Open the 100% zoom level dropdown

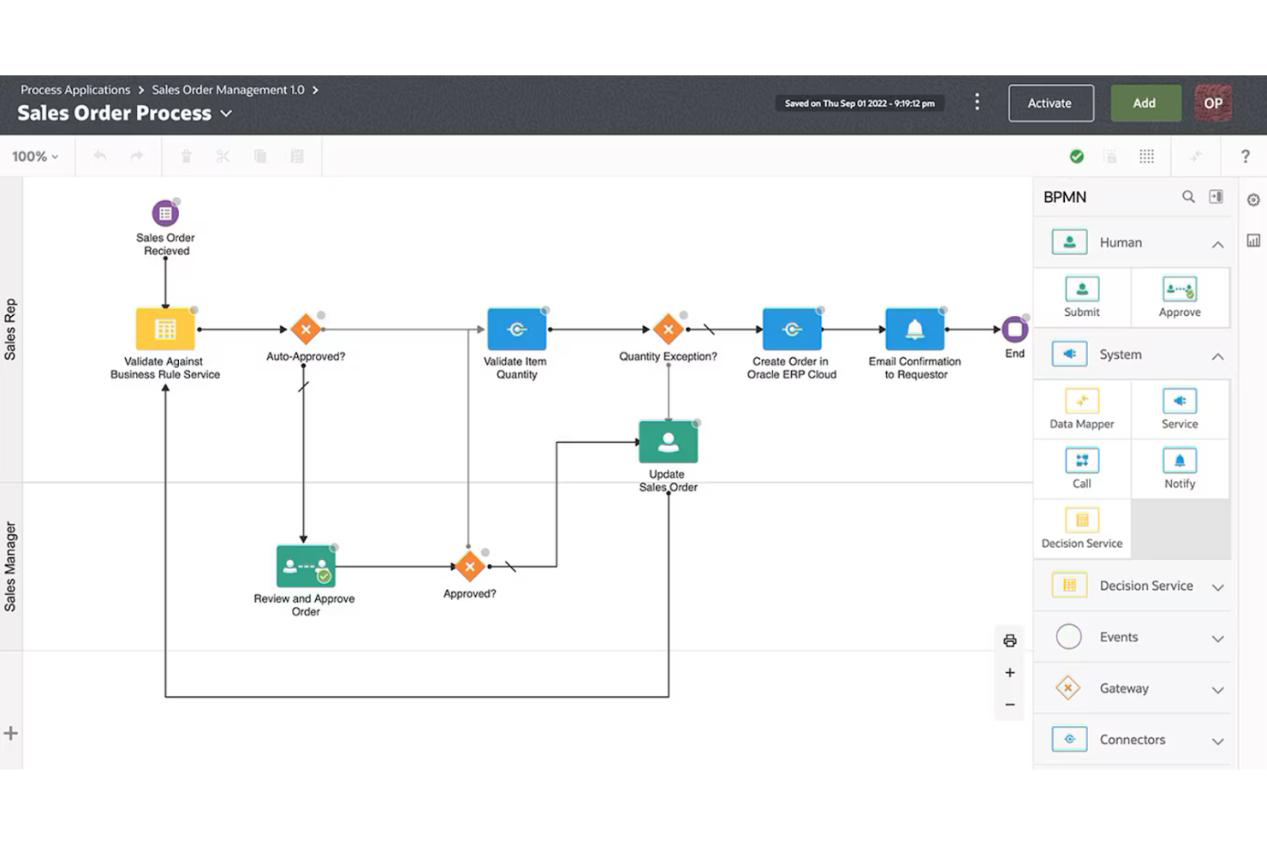click(35, 157)
